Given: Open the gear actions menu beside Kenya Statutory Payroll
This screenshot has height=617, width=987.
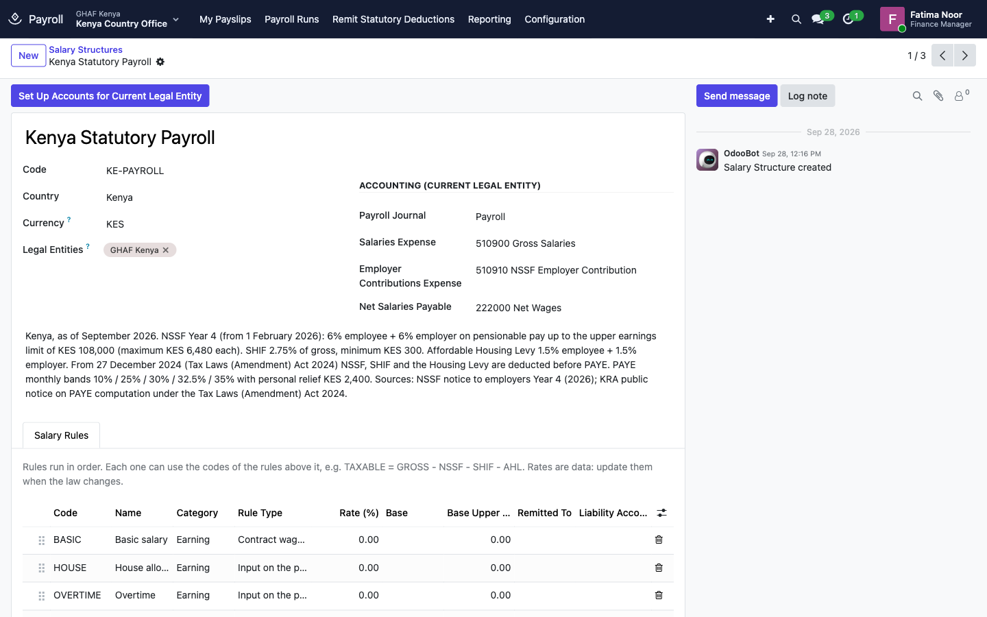Looking at the screenshot, I should tap(160, 62).
